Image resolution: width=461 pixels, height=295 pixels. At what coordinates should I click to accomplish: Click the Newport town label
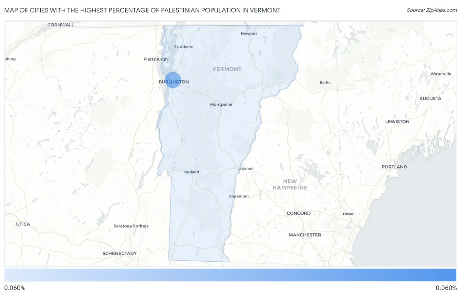tap(249, 33)
